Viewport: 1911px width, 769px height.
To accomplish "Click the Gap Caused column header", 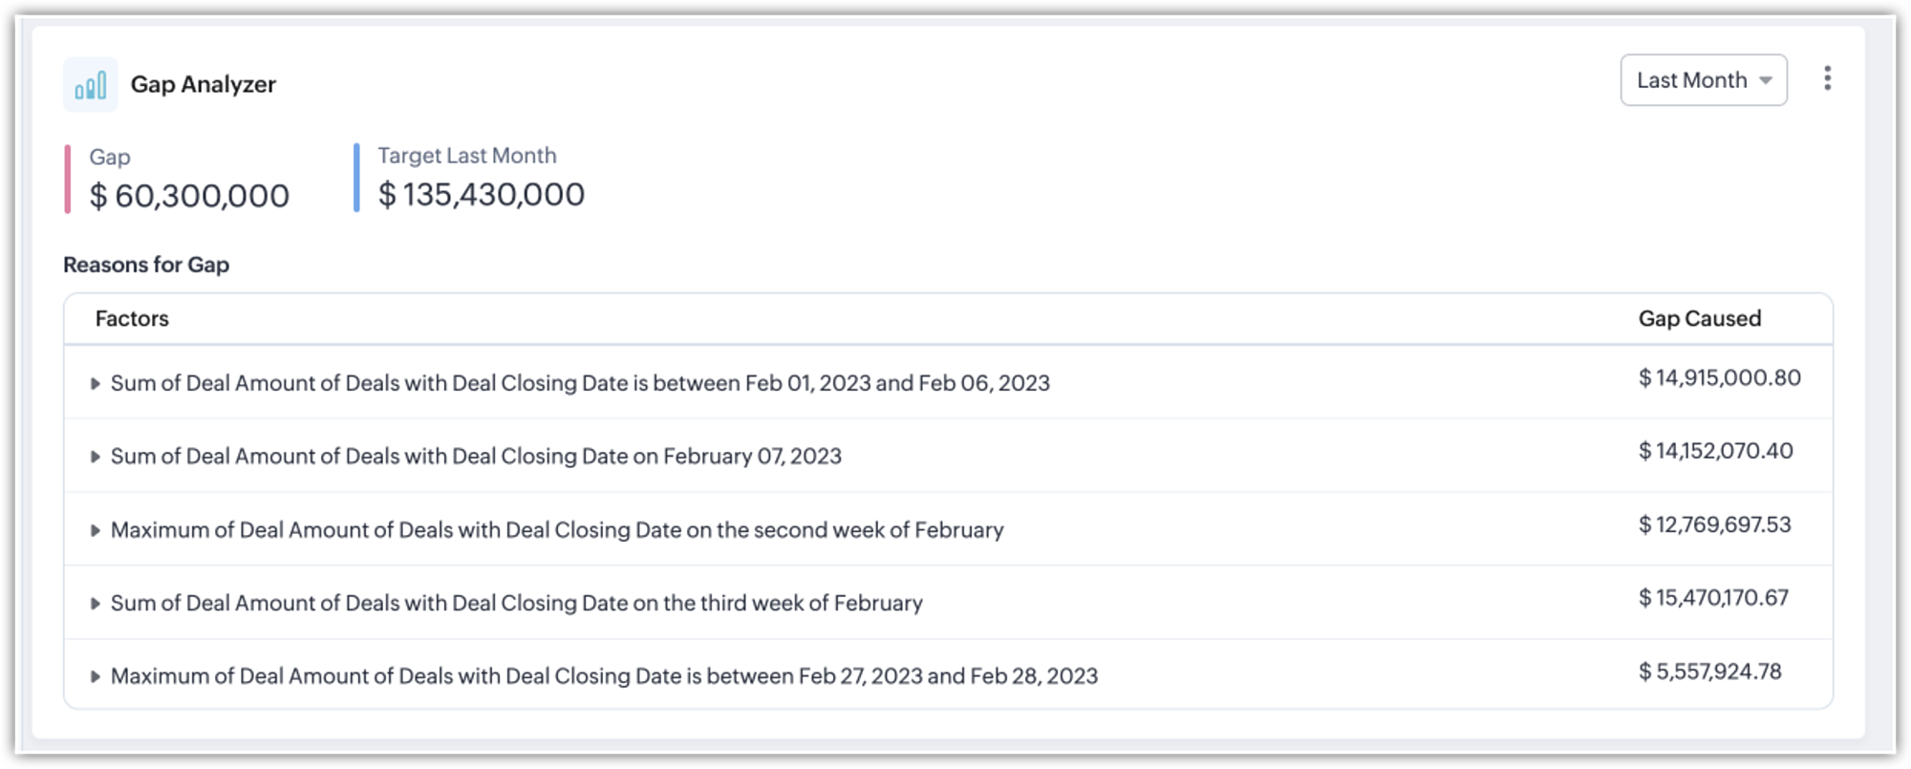I will click(1699, 319).
